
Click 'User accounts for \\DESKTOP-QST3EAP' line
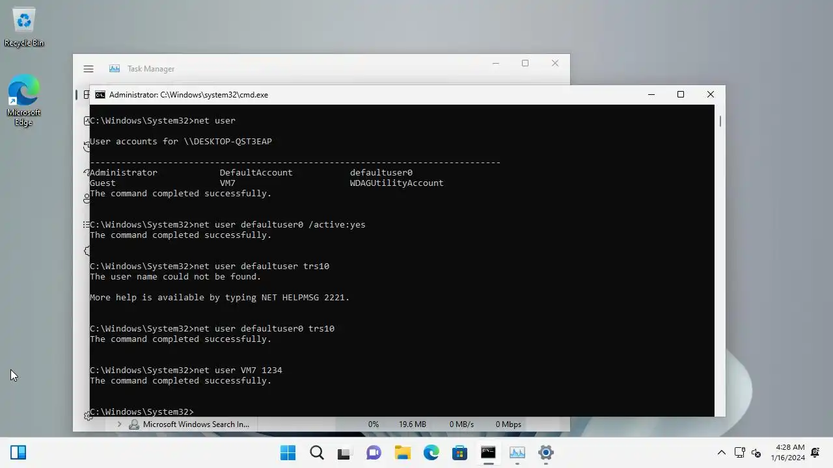[x=181, y=141]
